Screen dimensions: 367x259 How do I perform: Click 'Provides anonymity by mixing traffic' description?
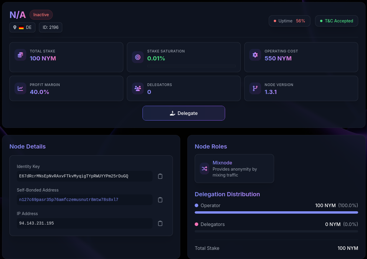(x=235, y=172)
